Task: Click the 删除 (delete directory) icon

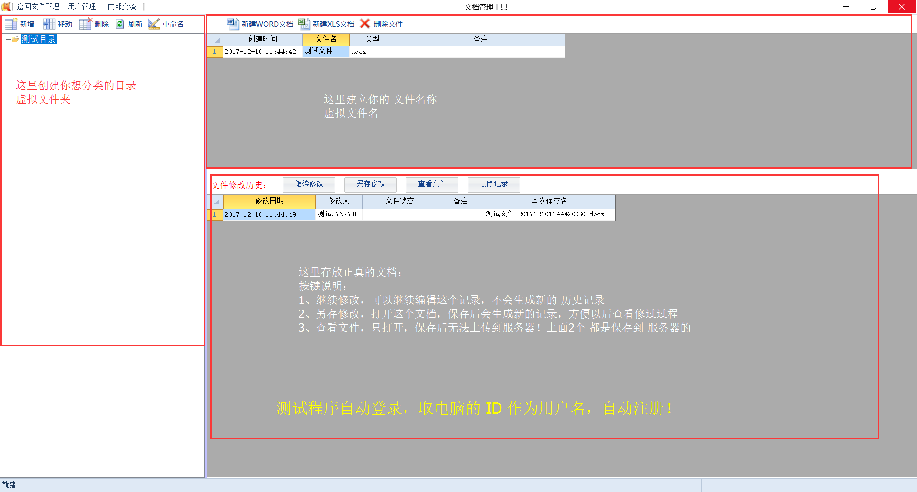Action: [x=85, y=24]
